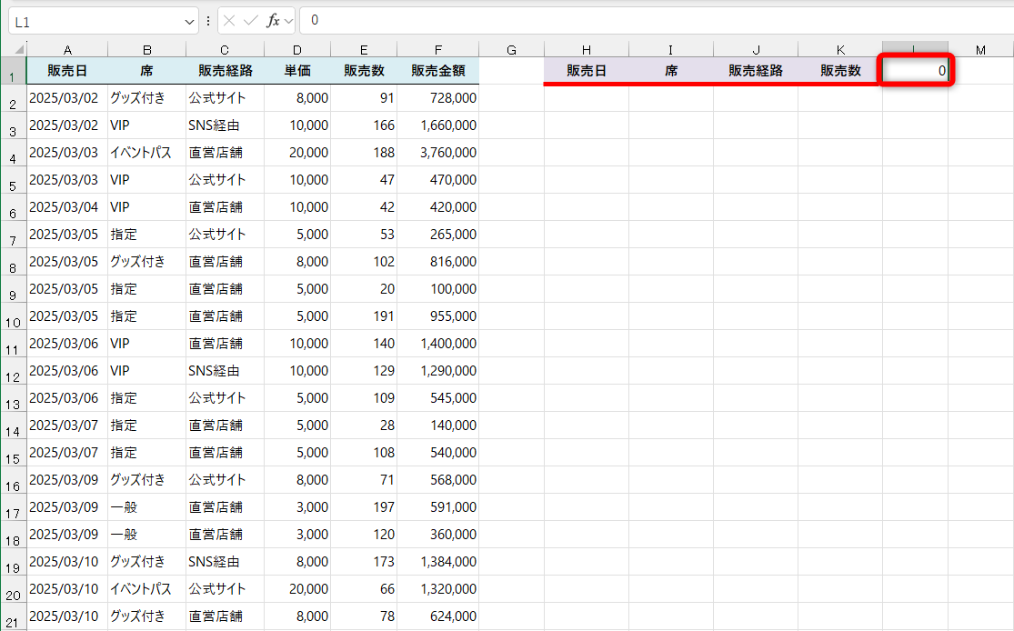The height and width of the screenshot is (631, 1014).
Task: Click the vertical dots separator next to Name Box
Action: point(207,21)
